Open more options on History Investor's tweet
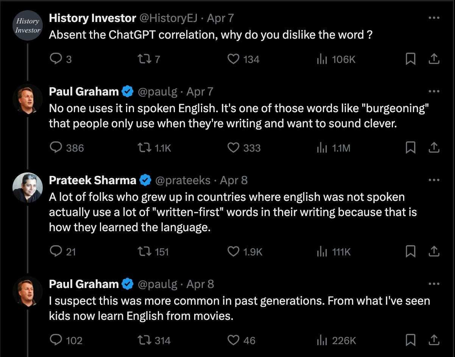This screenshot has width=455, height=357. pos(434,18)
